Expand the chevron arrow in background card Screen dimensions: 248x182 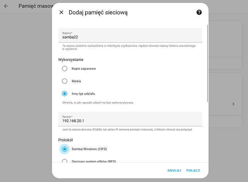[233, 104]
